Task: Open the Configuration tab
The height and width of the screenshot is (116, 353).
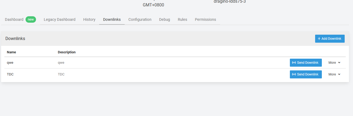Action: pos(140,19)
